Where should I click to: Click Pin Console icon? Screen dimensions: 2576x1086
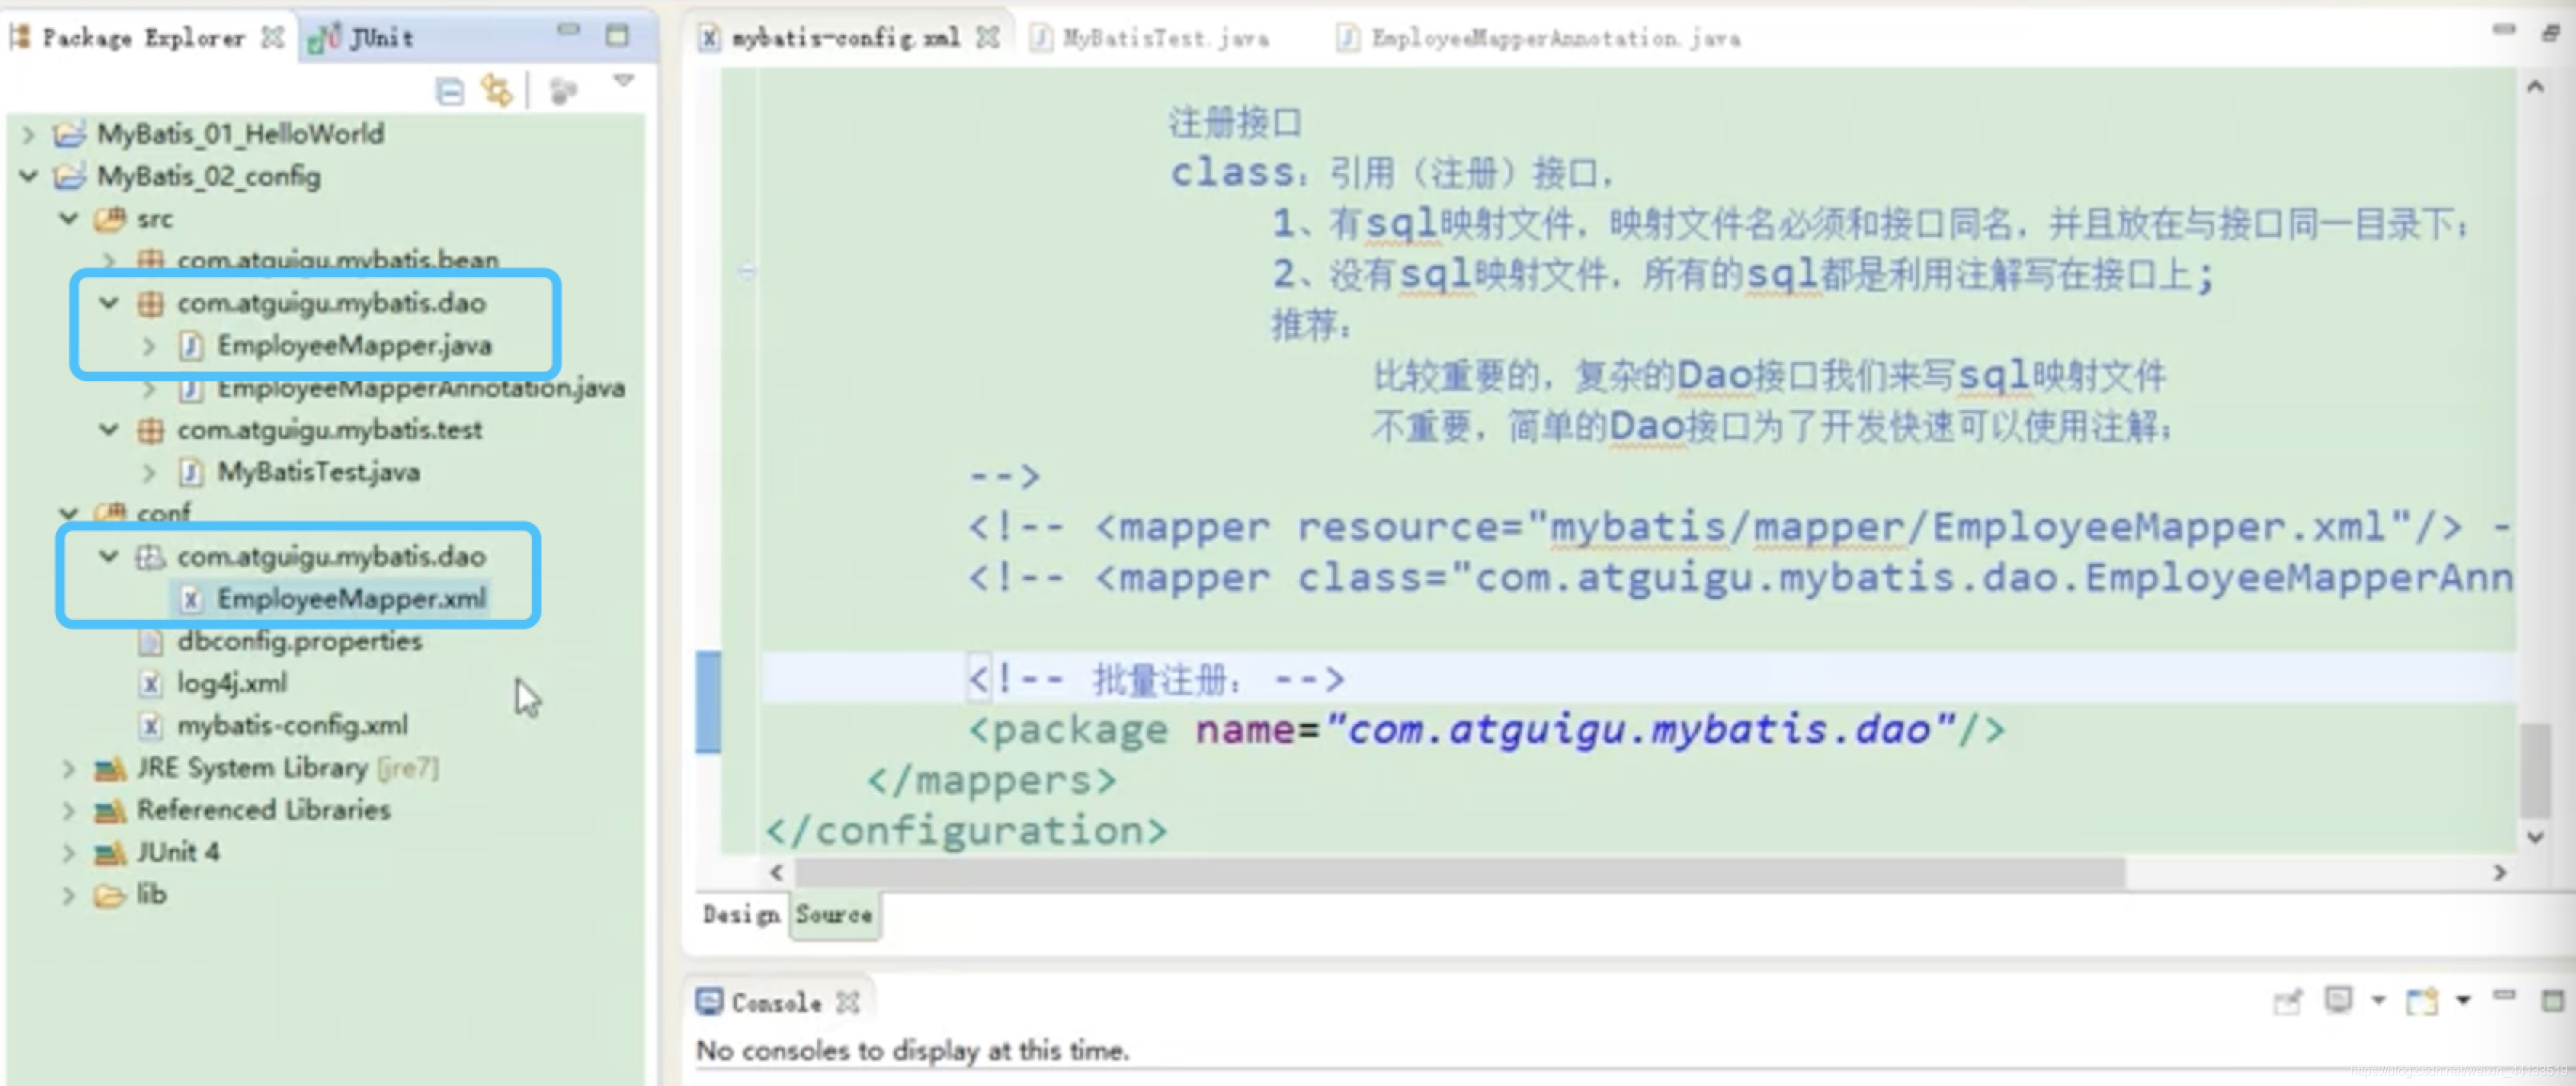2287,1000
